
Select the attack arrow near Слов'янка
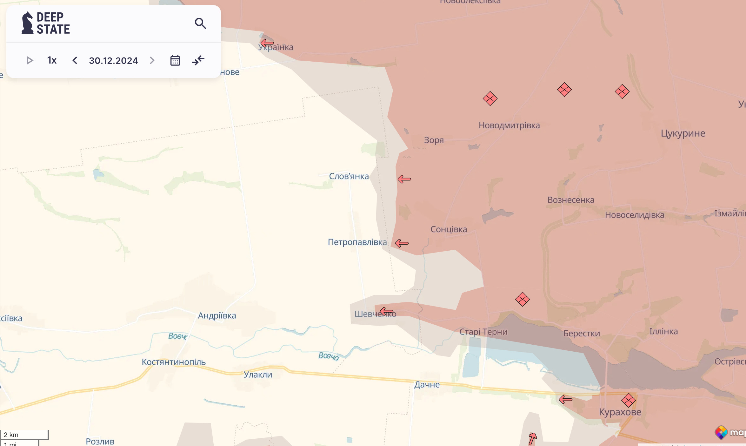(404, 179)
